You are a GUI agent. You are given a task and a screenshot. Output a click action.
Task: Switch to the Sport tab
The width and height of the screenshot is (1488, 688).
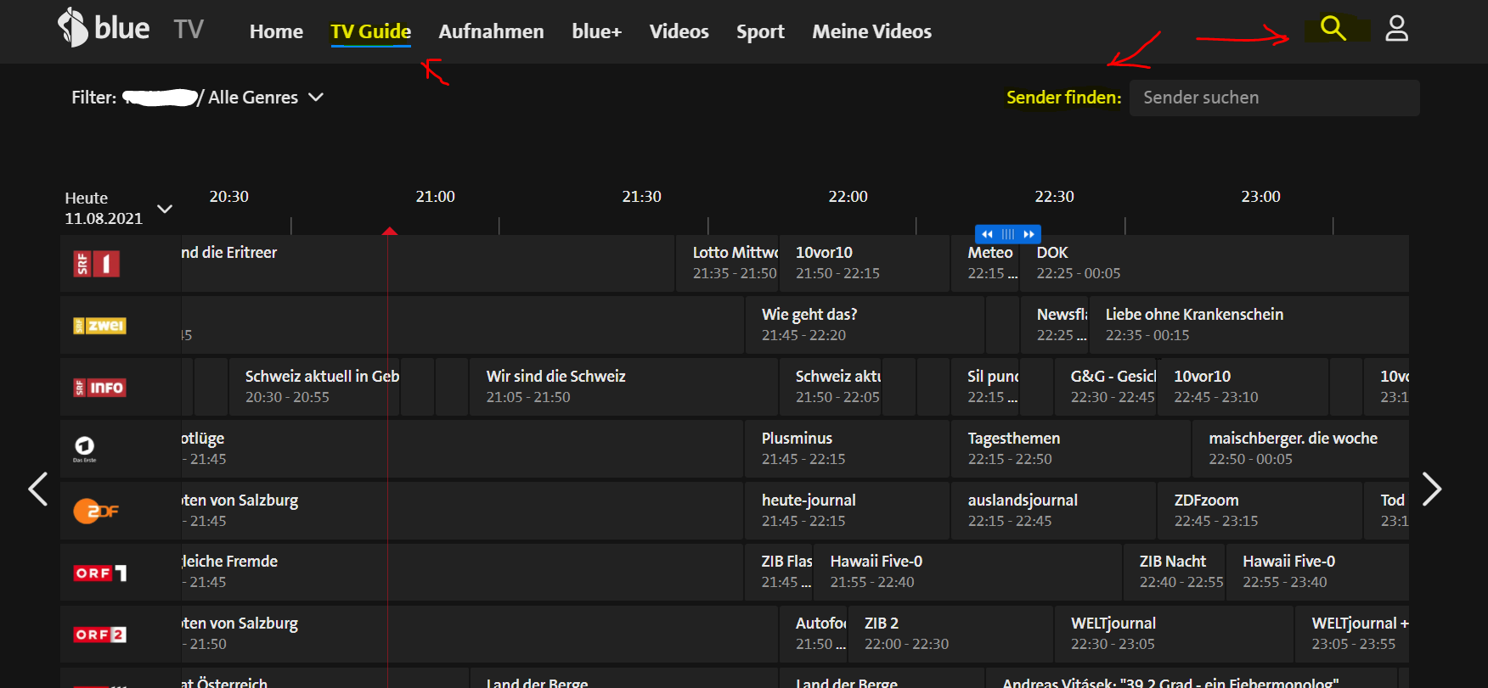click(x=759, y=32)
